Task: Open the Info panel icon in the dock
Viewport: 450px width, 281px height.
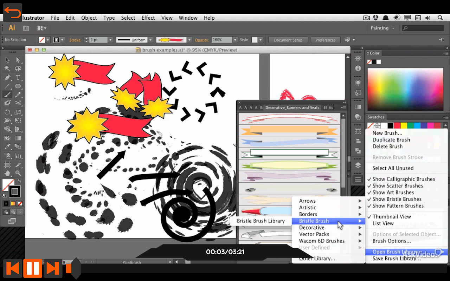Action: click(358, 68)
